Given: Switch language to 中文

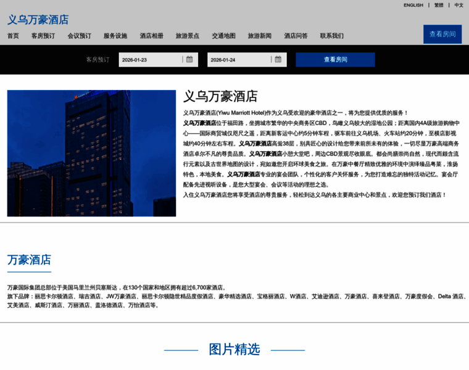Looking at the screenshot, I should click(x=459, y=5).
